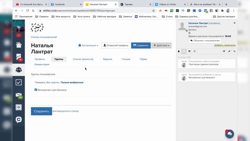Open the analytics chart icon in sidebar

tap(19, 57)
